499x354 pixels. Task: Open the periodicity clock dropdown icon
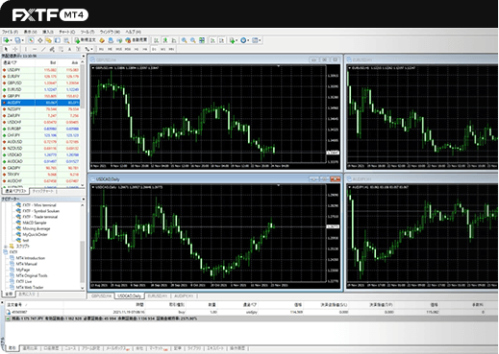coord(244,40)
